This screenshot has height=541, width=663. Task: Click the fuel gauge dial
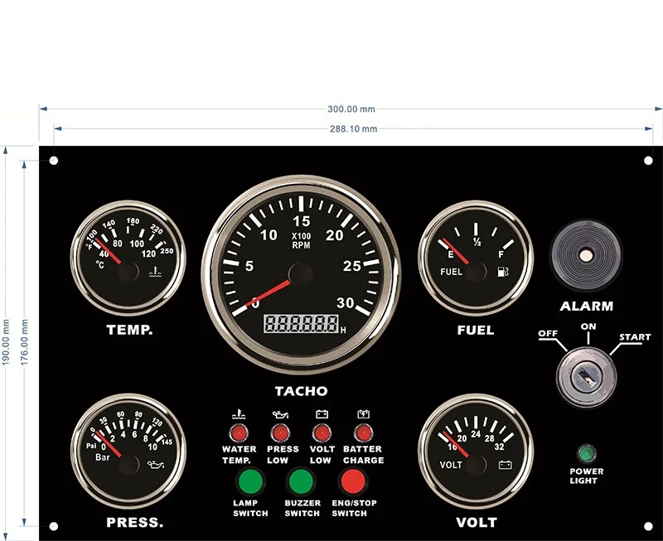coord(476,258)
